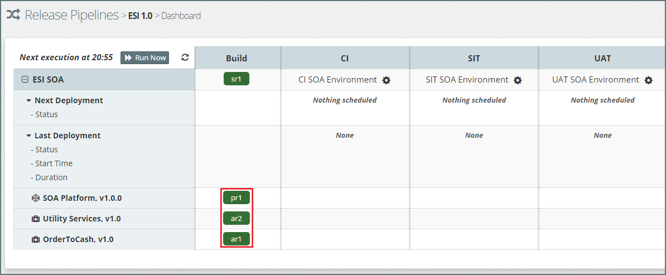
Task: Click the OrderToCash application icon
Action: [x=36, y=239]
